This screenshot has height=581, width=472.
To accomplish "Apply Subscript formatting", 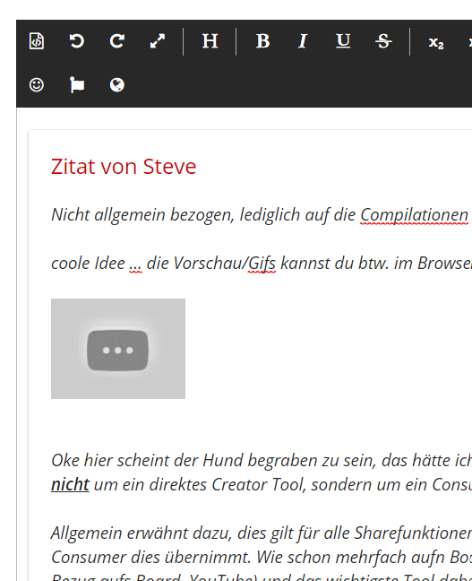I will point(436,43).
